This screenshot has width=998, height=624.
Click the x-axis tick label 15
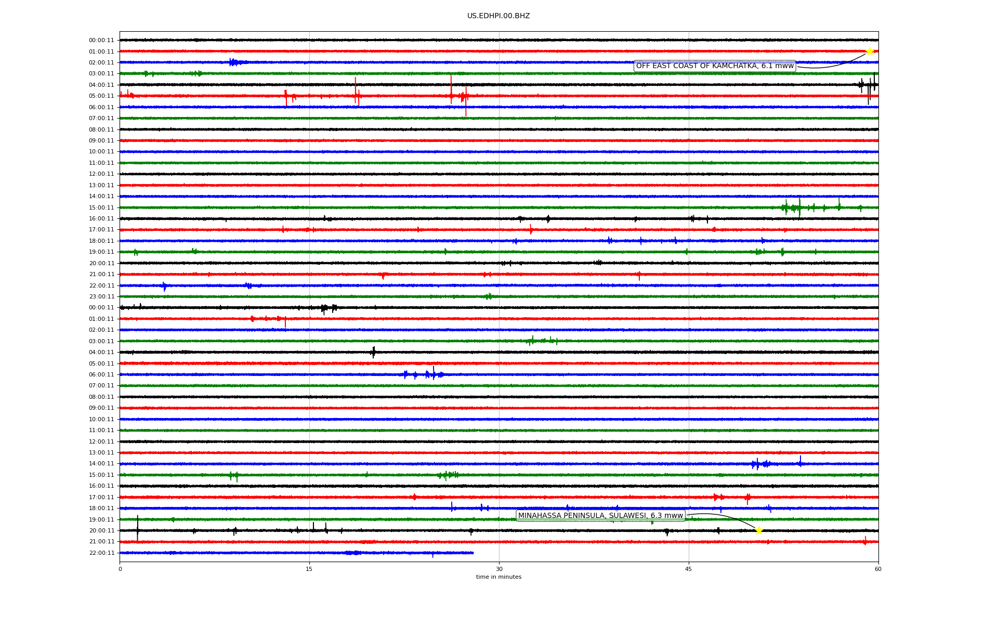(x=309, y=569)
